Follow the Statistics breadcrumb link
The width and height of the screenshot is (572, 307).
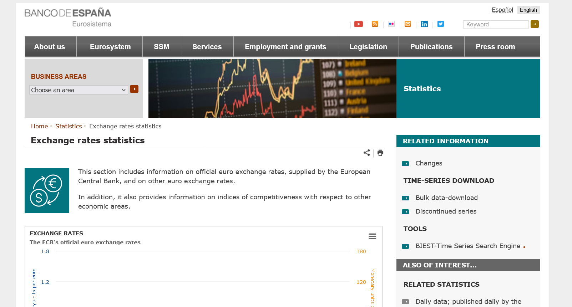tap(69, 126)
